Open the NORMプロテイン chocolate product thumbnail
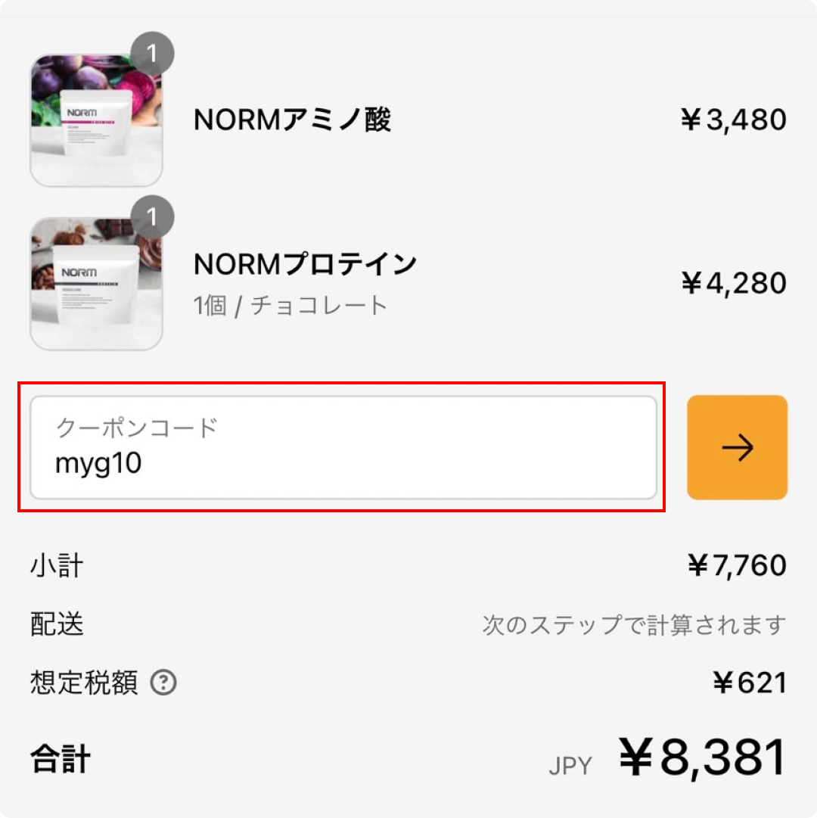Screen dimensions: 817x818 click(x=97, y=283)
